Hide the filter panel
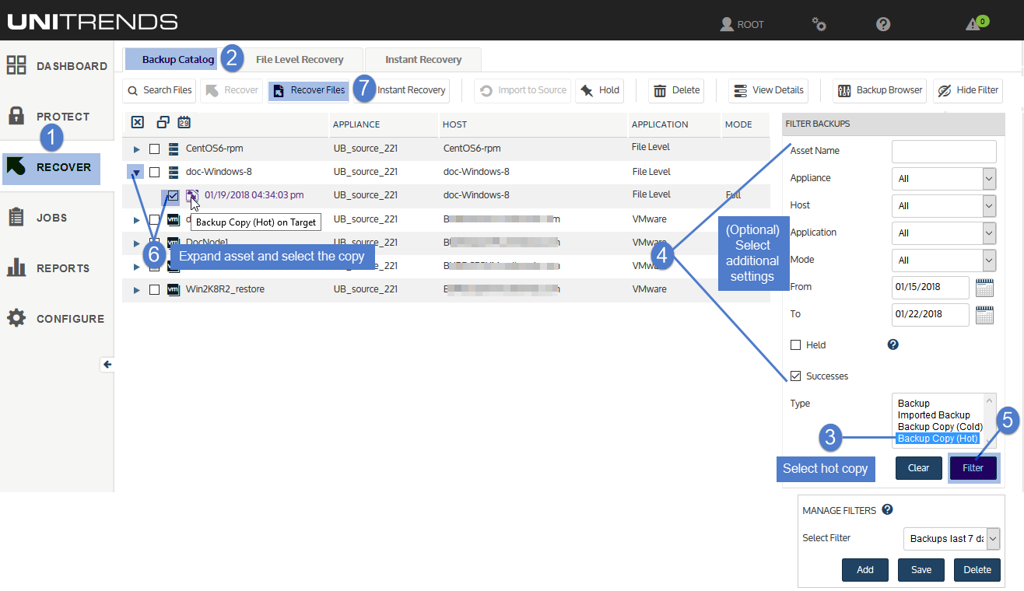 (968, 90)
